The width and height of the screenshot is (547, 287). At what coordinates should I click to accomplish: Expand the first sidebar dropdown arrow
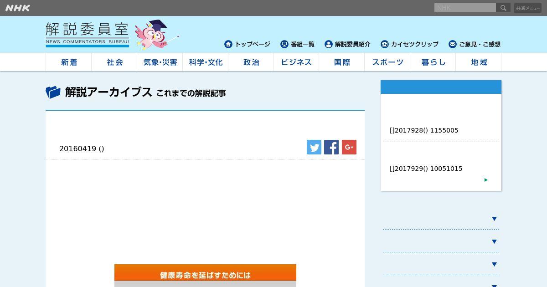[x=494, y=219]
